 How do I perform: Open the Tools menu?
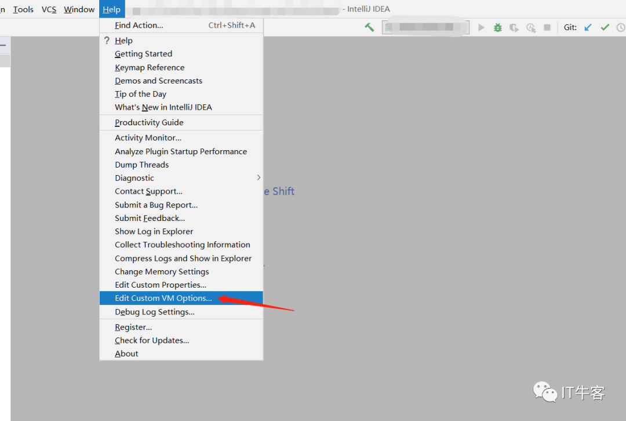(x=23, y=9)
